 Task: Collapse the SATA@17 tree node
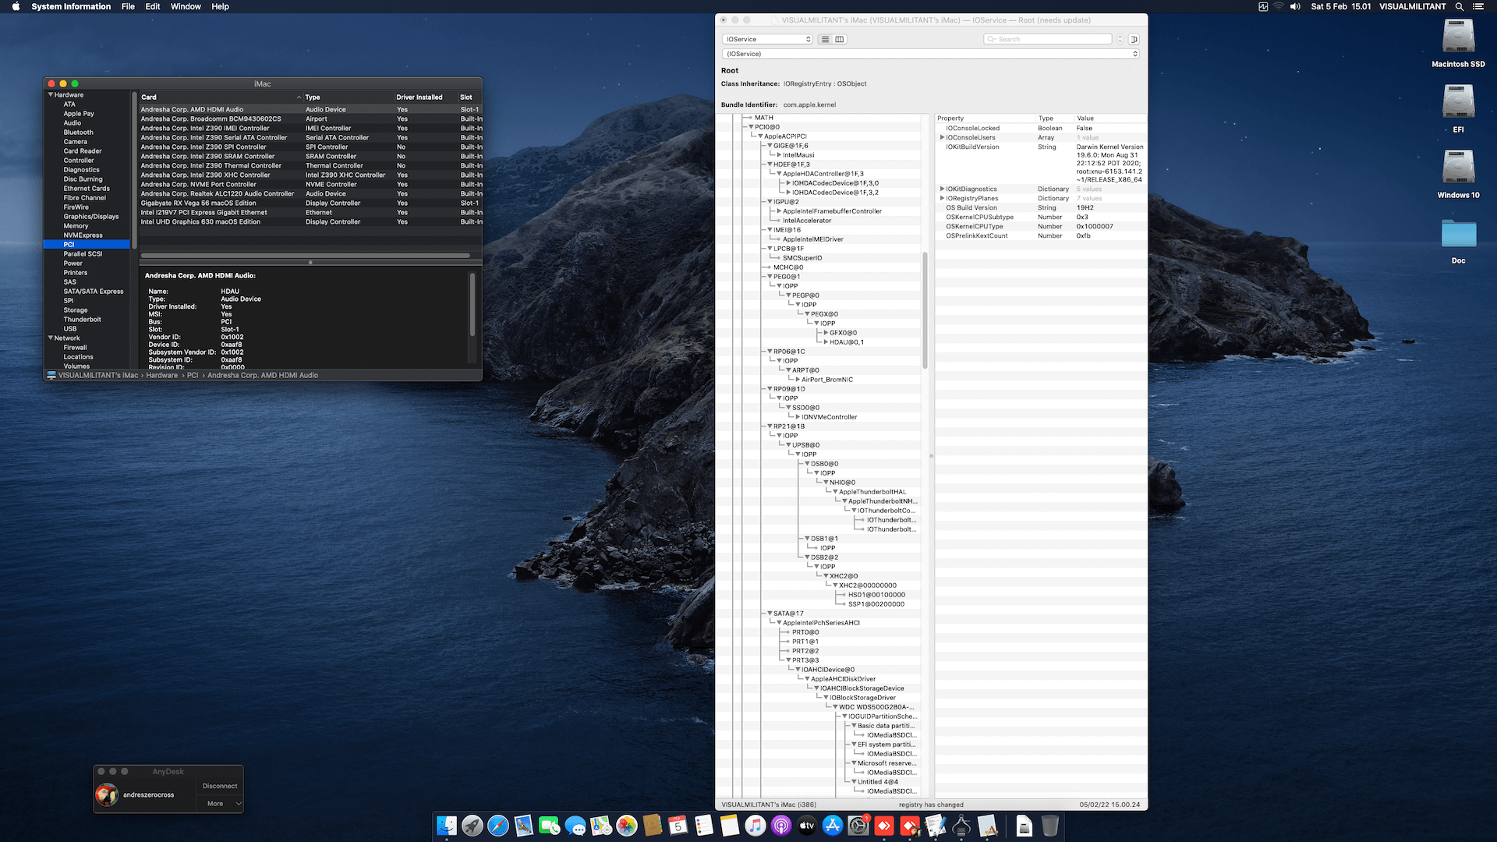(770, 614)
